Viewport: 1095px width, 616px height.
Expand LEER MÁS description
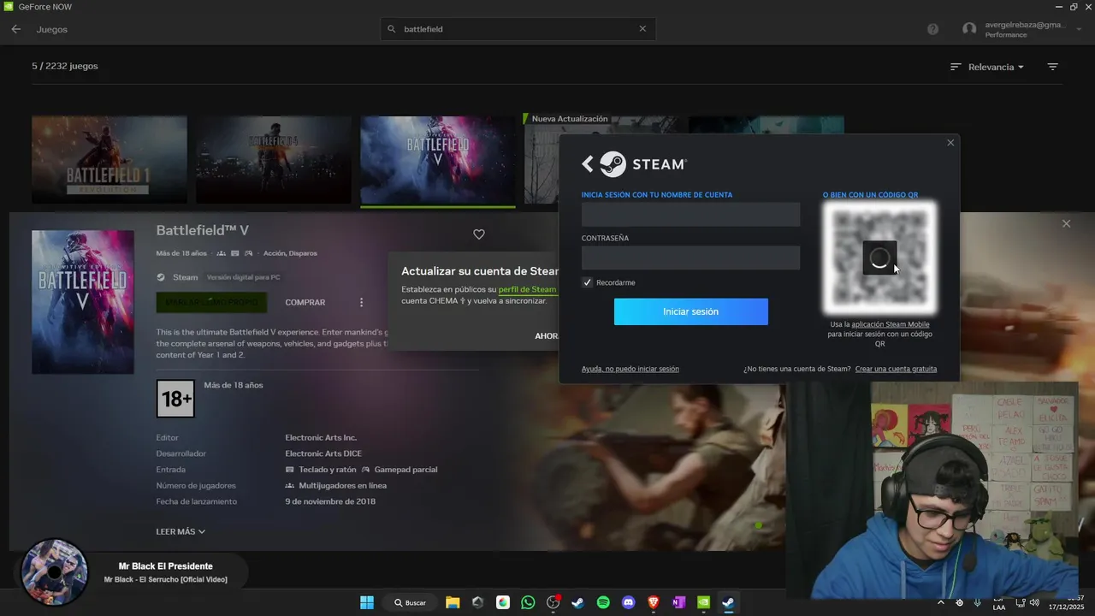[x=181, y=531]
